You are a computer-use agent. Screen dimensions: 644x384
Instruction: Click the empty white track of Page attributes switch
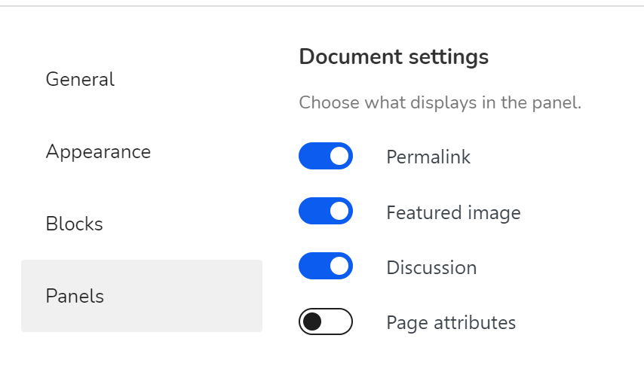(339, 322)
